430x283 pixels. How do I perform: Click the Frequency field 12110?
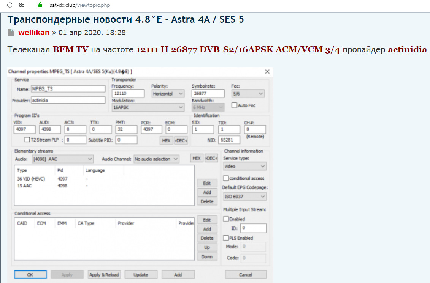pyautogui.click(x=128, y=93)
